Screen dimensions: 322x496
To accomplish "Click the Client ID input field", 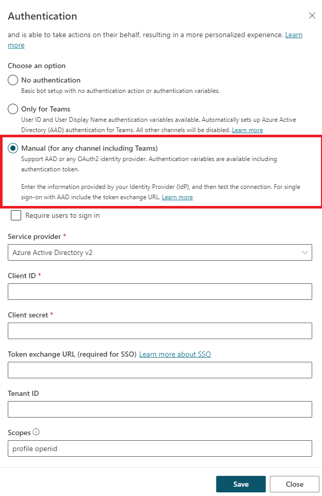I will coord(160,292).
